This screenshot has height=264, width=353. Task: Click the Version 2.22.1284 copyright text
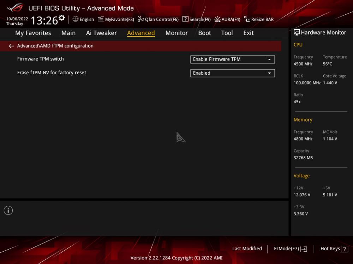coord(176,258)
